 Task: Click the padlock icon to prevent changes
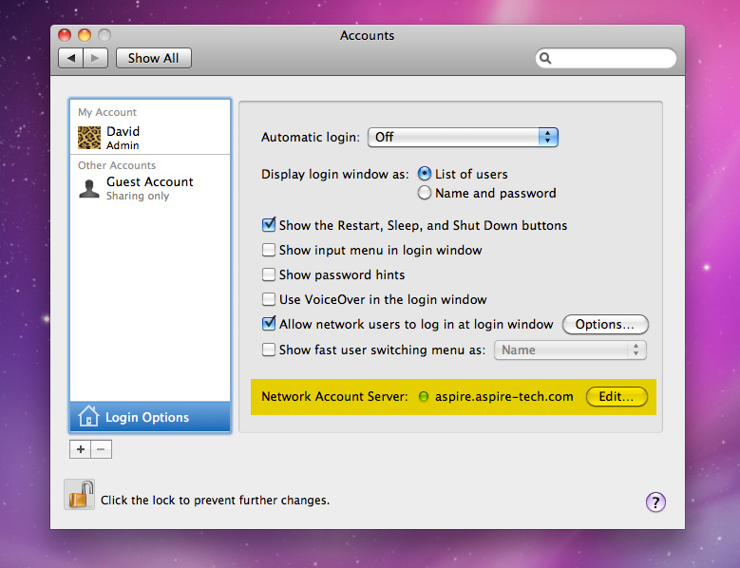pyautogui.click(x=80, y=495)
